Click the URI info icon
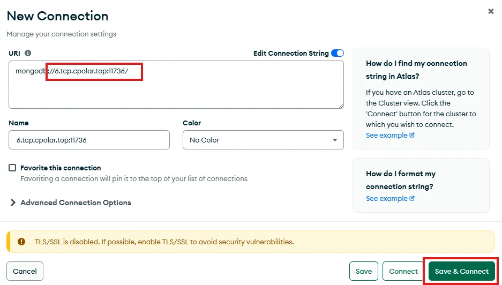 28,53
